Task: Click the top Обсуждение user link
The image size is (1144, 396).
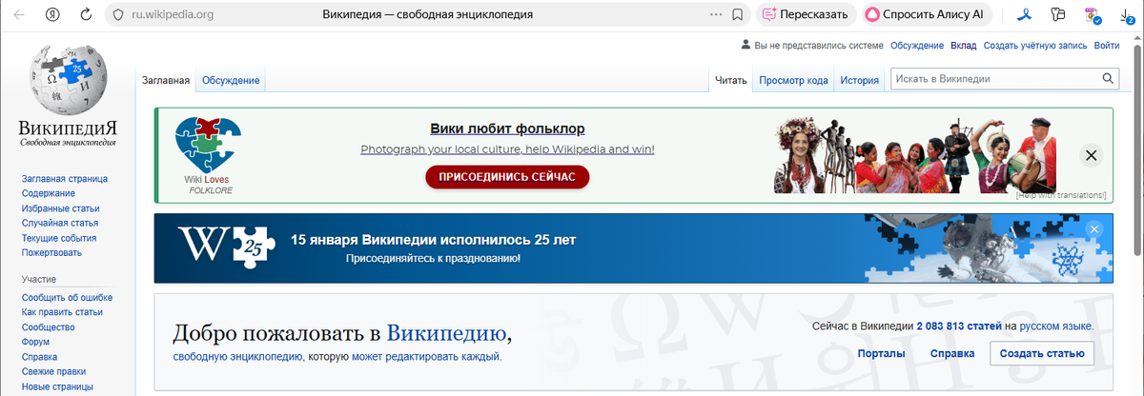Action: [x=917, y=45]
